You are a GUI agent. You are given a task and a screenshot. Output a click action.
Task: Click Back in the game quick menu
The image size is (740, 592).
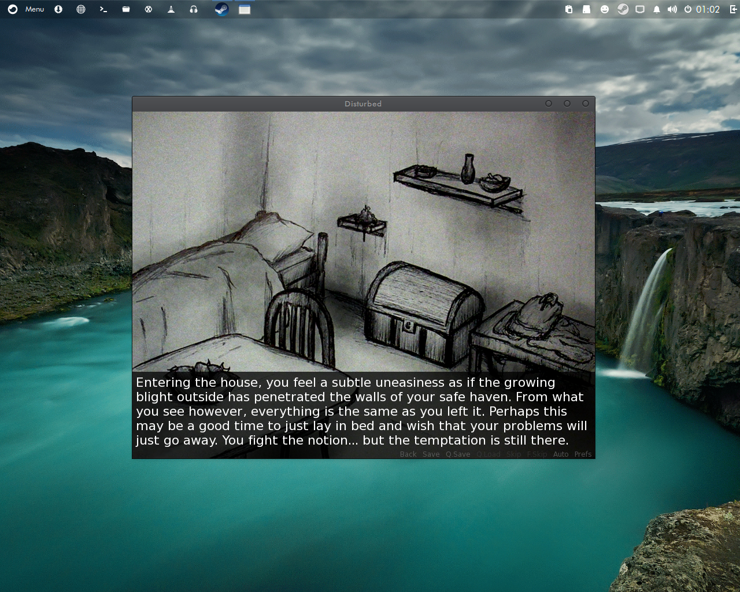408,454
